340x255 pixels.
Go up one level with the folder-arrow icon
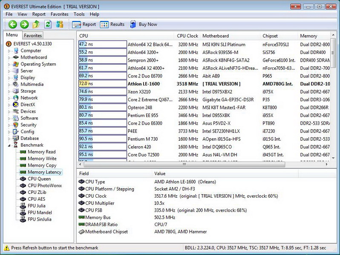(36, 25)
